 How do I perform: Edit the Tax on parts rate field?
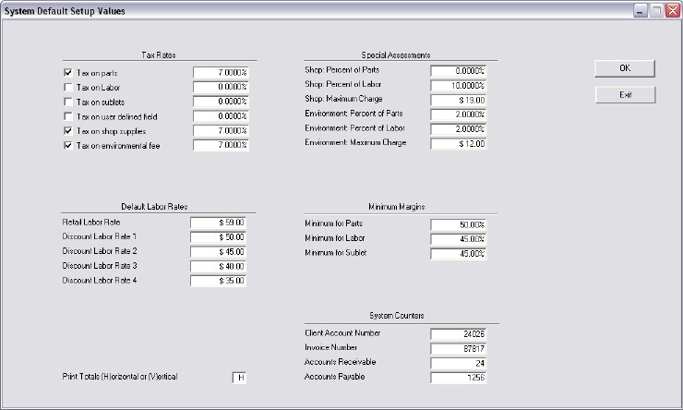click(x=221, y=72)
